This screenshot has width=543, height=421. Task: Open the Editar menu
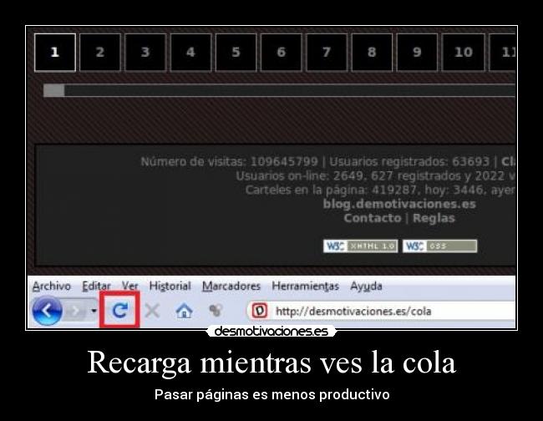point(96,287)
